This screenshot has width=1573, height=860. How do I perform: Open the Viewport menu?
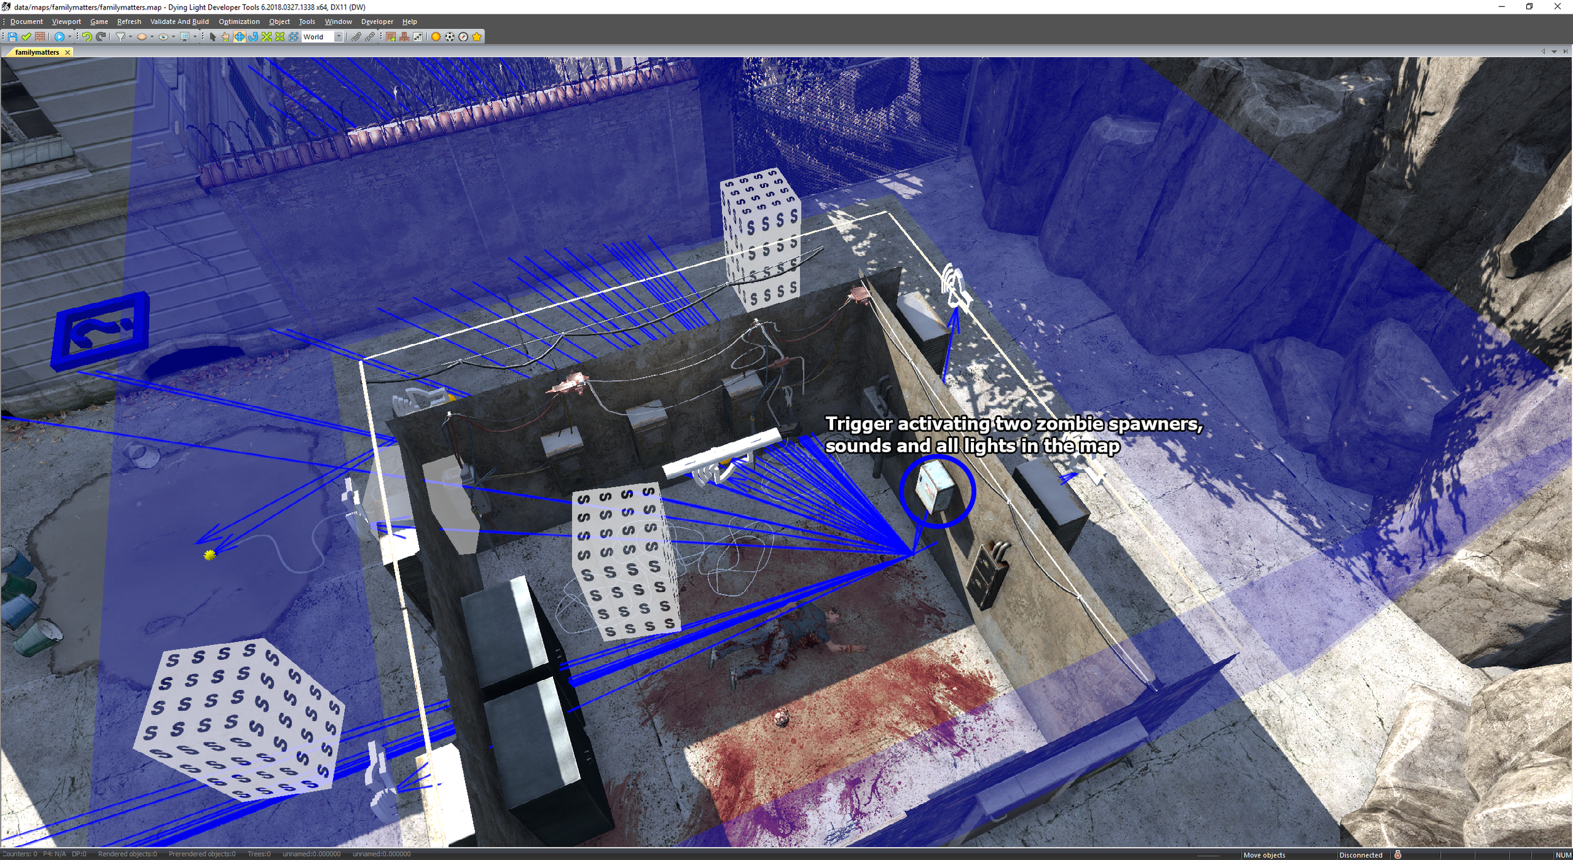click(66, 21)
